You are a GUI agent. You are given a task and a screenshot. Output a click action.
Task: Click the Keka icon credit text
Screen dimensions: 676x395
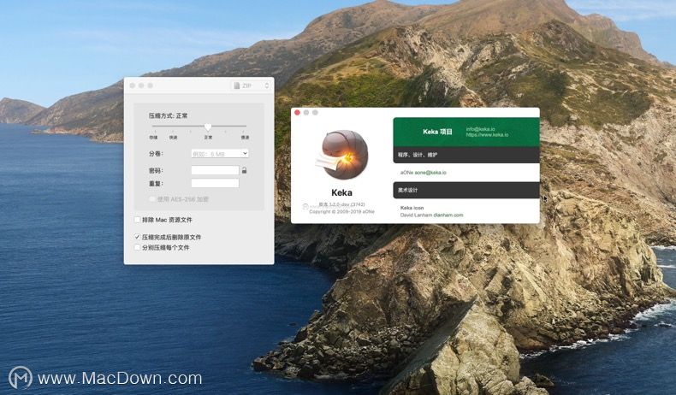point(412,208)
